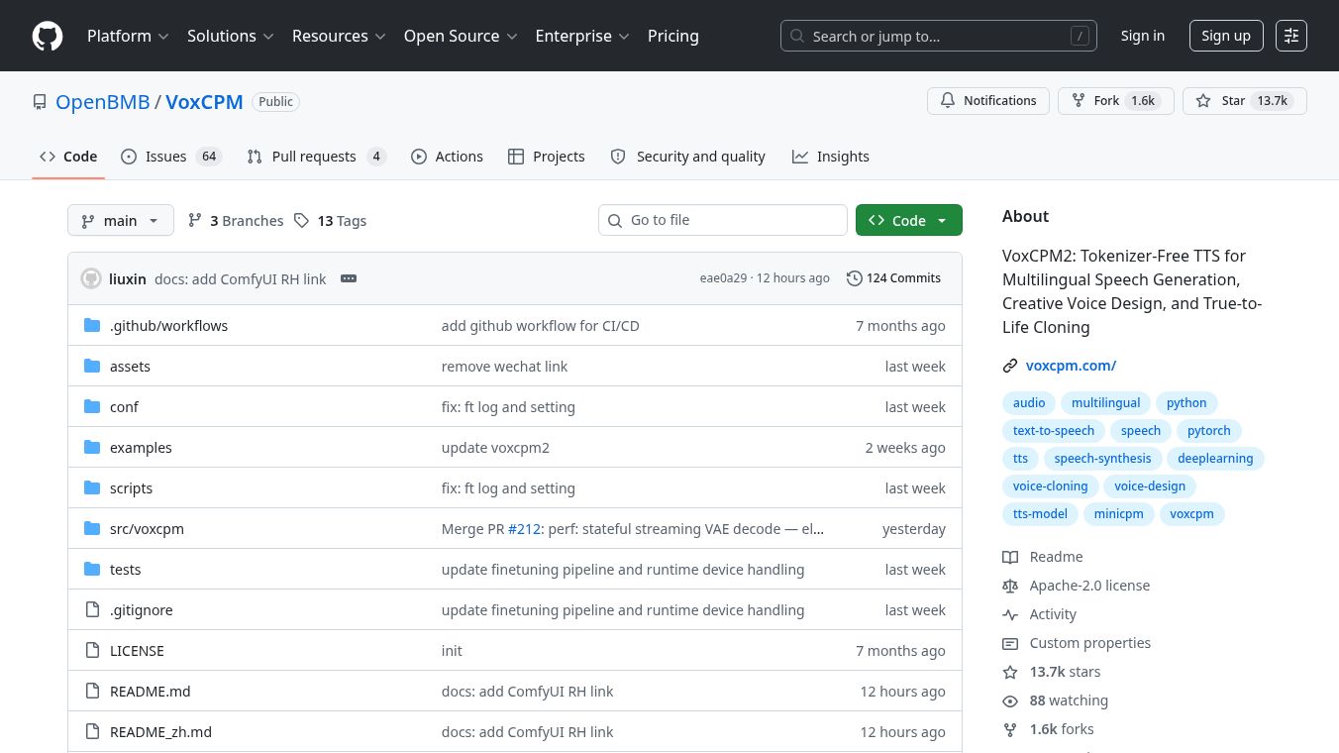
Task: Click the README.md file icon
Action: pyautogui.click(x=93, y=692)
